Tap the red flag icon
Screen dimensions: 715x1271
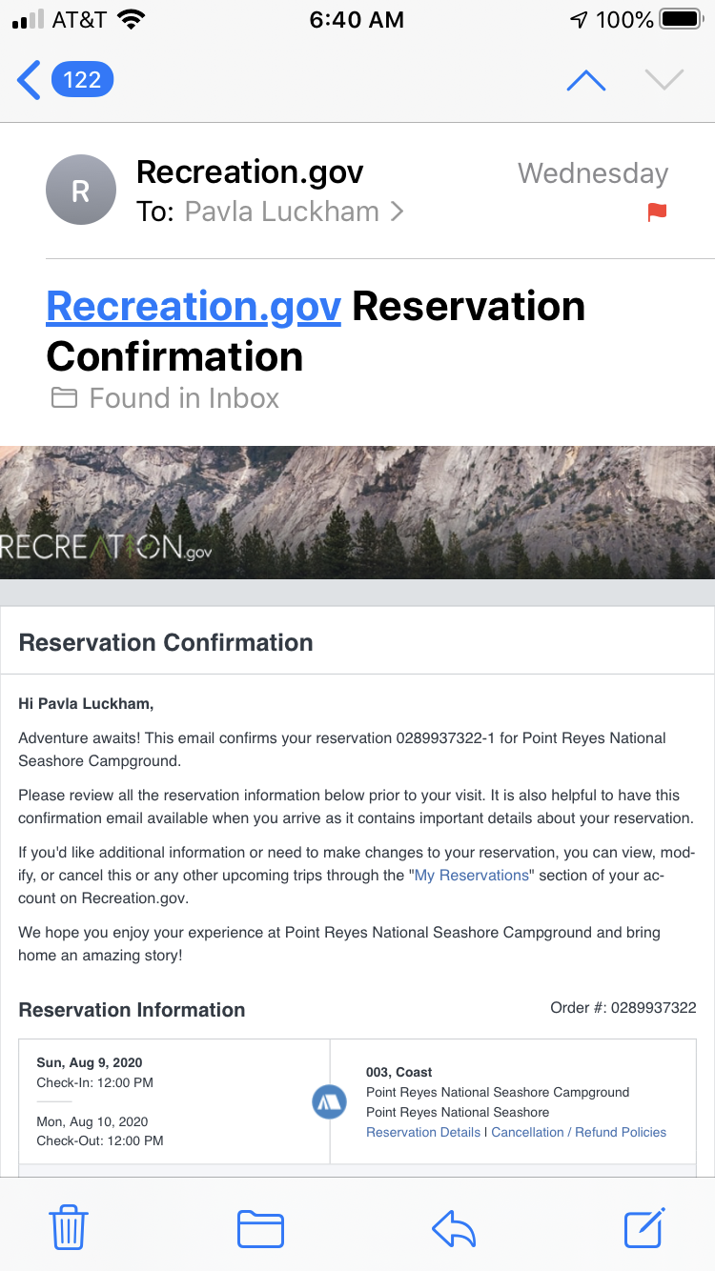click(x=657, y=212)
